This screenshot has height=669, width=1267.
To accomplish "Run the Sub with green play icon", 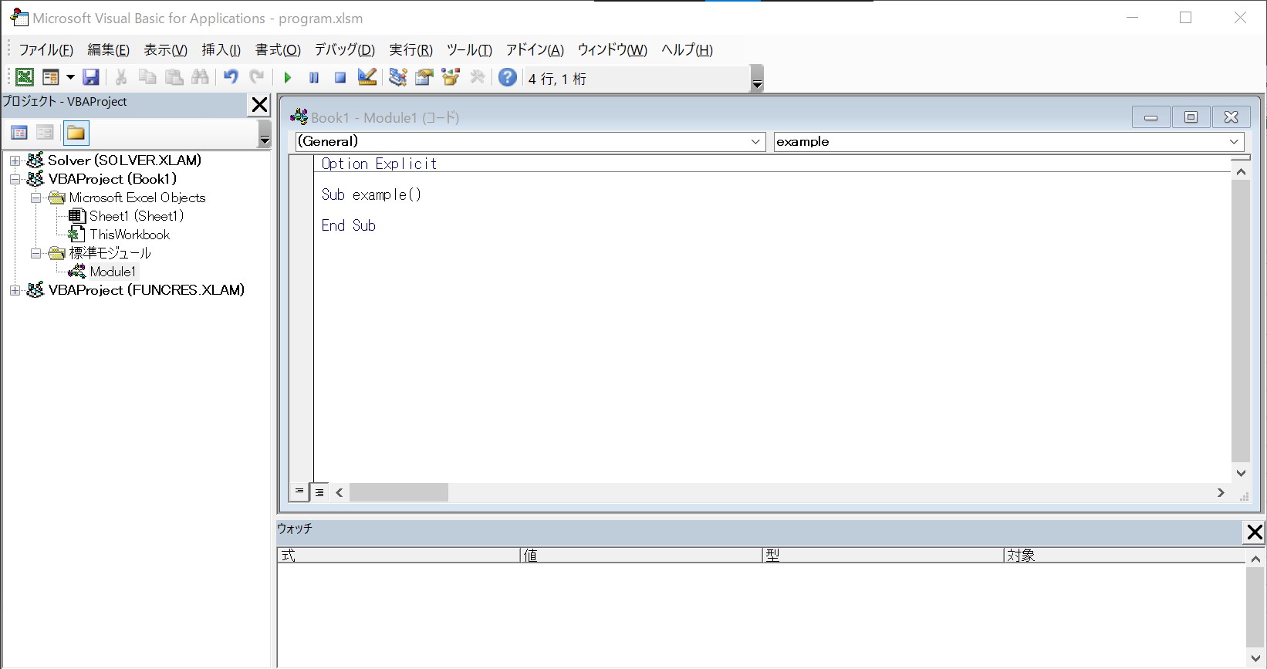I will click(288, 77).
